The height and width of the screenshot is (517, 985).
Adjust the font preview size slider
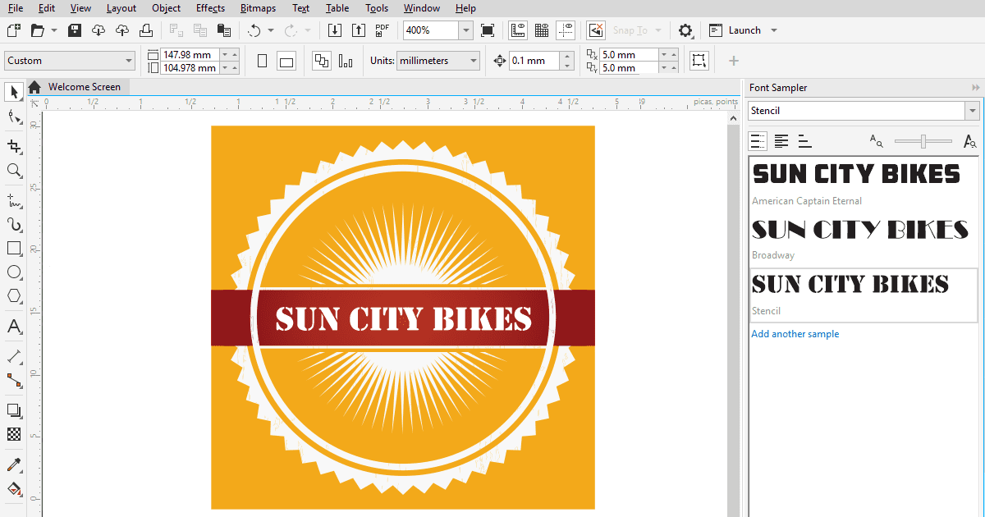923,141
